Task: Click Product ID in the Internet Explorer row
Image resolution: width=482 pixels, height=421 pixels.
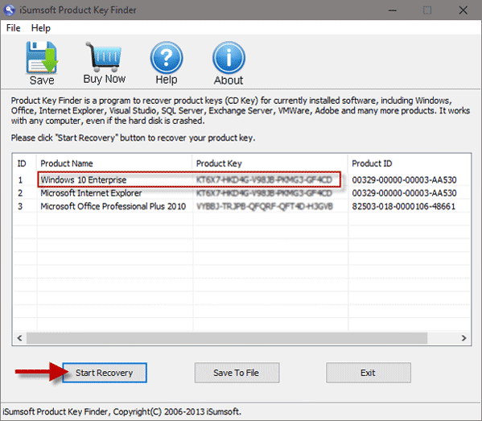Action: tap(404, 193)
